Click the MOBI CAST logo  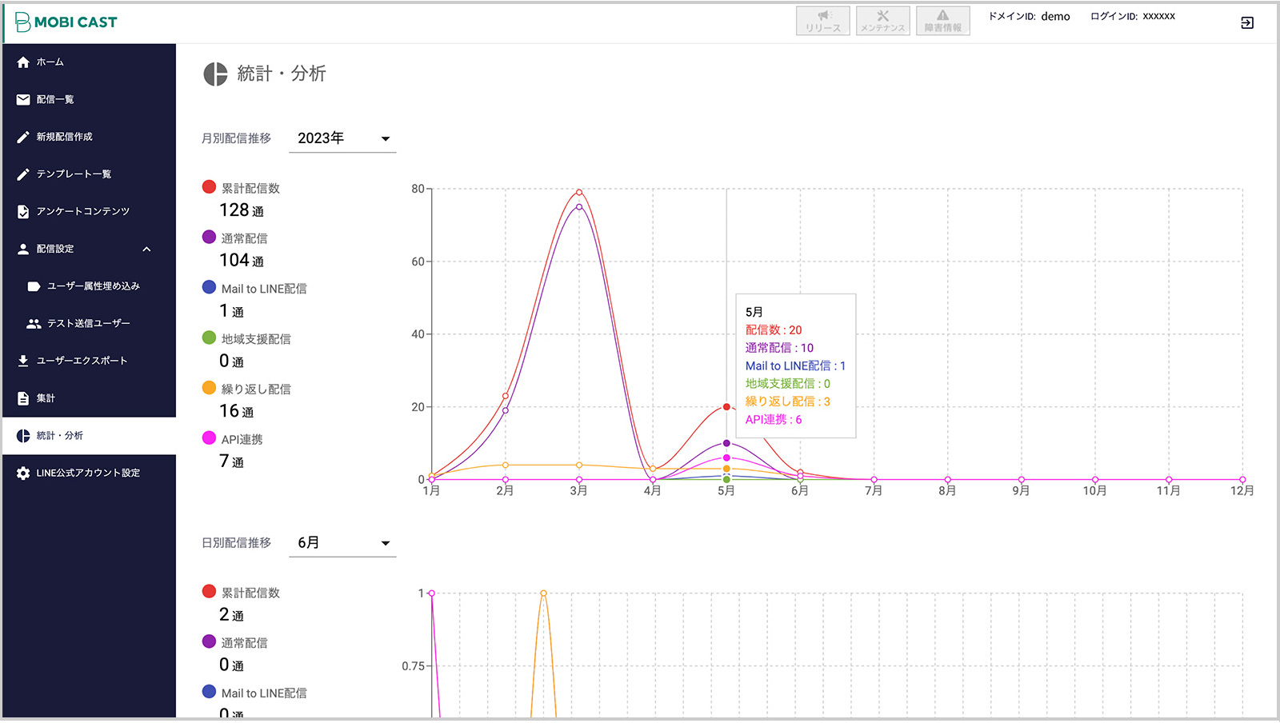pyautogui.click(x=66, y=22)
